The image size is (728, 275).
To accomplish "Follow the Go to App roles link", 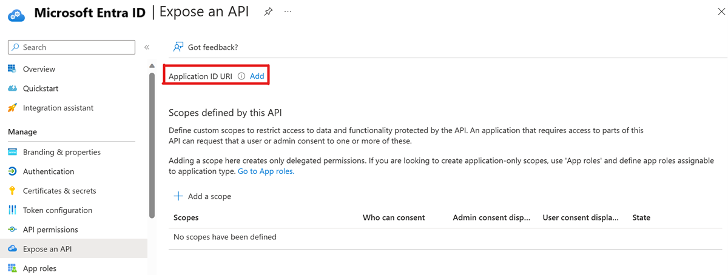I will [266, 171].
